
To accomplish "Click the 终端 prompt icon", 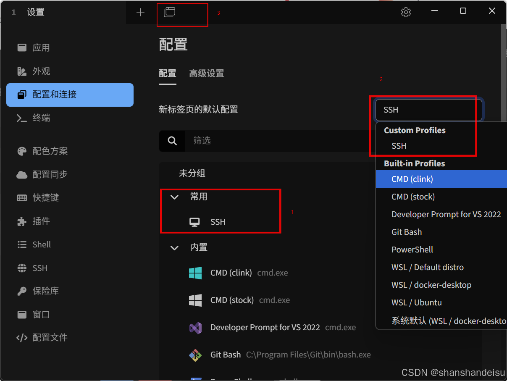I will pyautogui.click(x=22, y=118).
